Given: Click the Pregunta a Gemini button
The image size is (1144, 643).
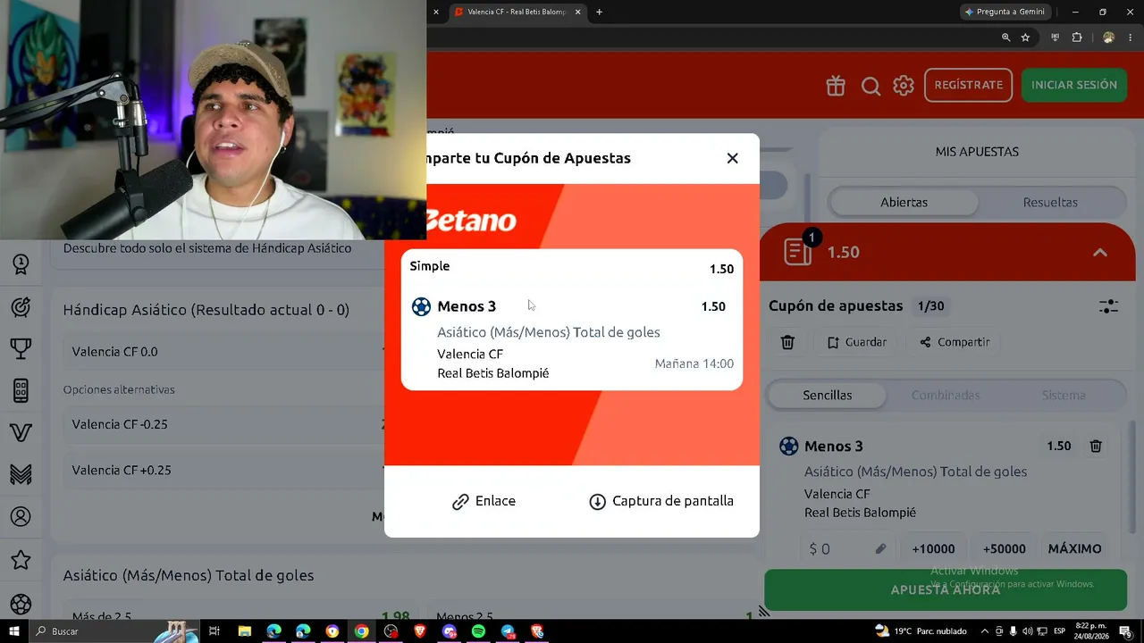Looking at the screenshot, I should [x=1004, y=12].
